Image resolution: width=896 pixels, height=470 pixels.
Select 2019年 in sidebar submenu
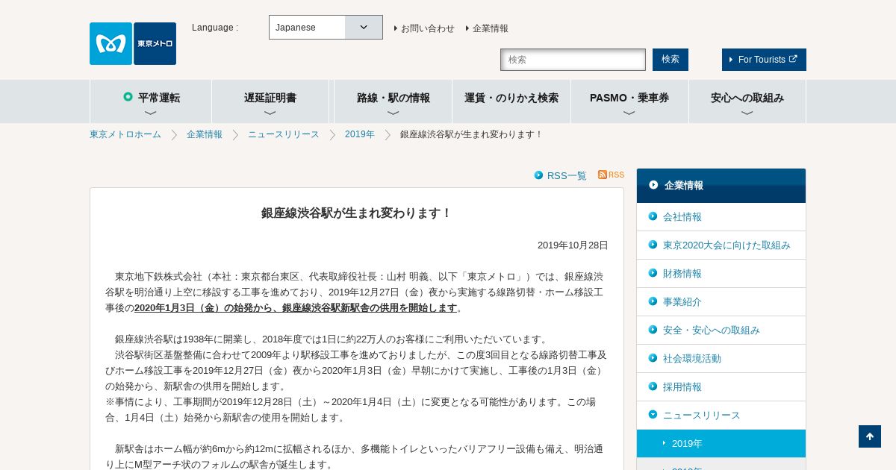[x=721, y=443]
